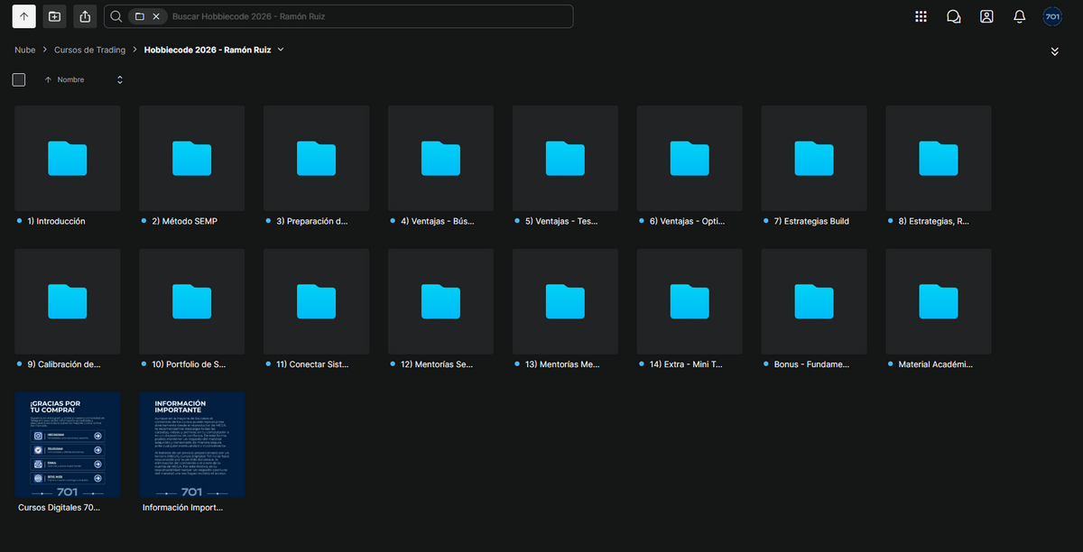Expand the double-chevron panel toggle
The height and width of the screenshot is (552, 1083).
pyautogui.click(x=1055, y=51)
